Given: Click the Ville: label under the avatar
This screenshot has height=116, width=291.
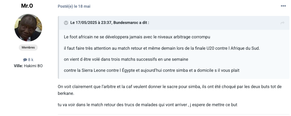Looking at the screenshot, I should 18,66.
